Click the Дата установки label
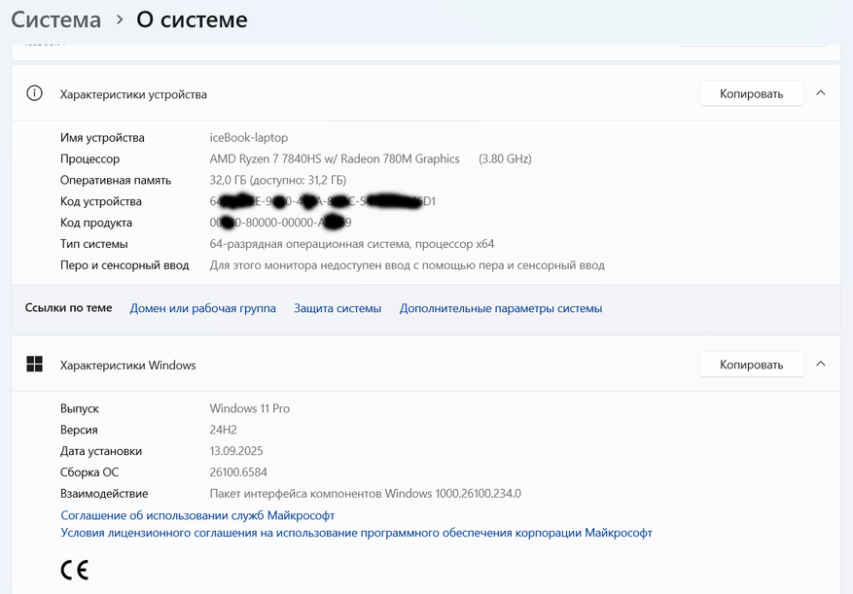Viewport: 853px width, 594px height. (100, 451)
